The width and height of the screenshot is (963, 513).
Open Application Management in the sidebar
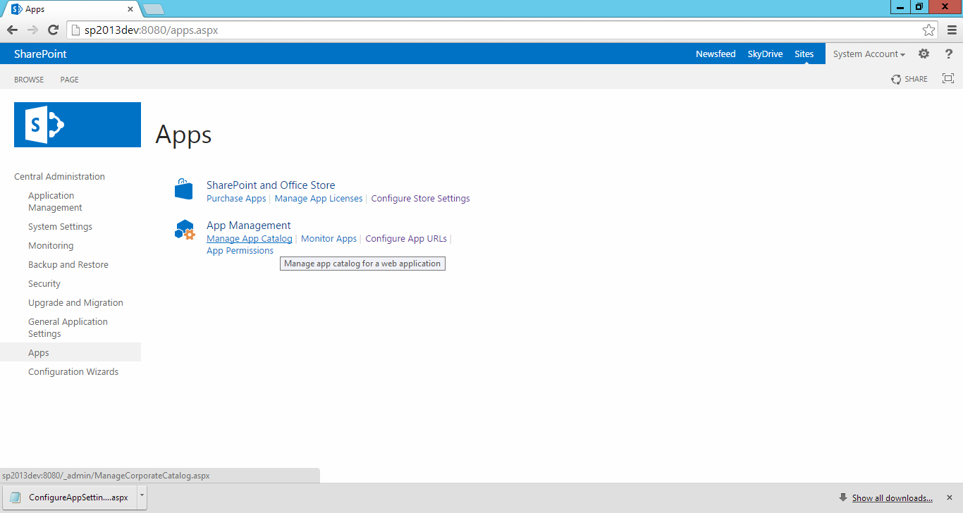[55, 202]
